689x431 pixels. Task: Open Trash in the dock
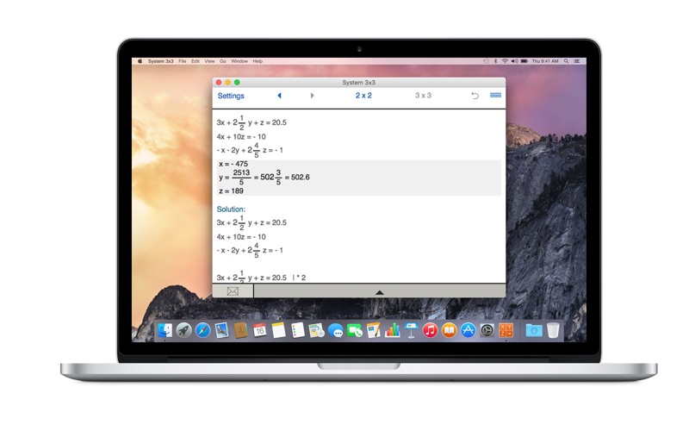tap(553, 330)
